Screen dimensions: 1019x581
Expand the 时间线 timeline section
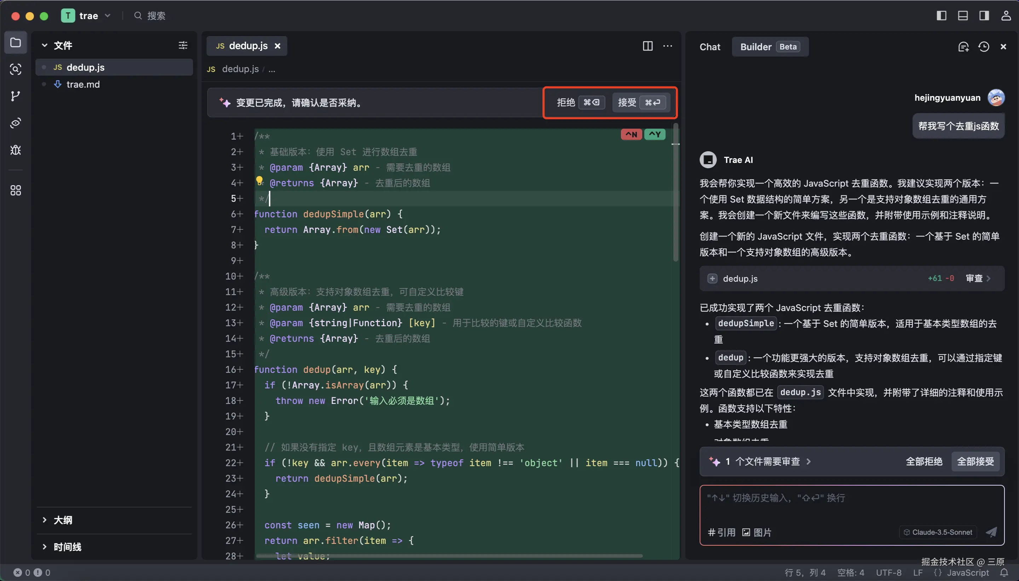click(x=67, y=547)
